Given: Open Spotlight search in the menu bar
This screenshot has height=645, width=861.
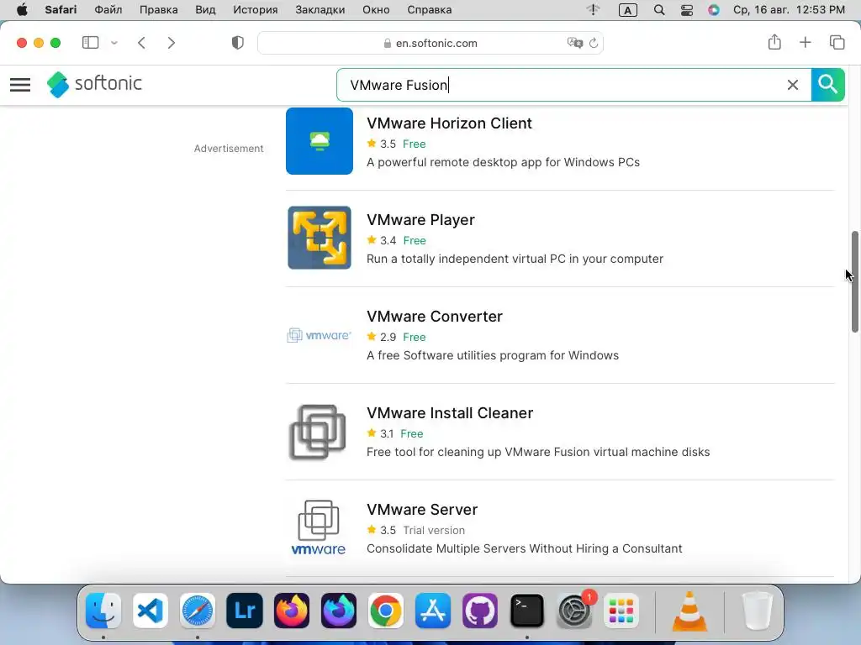Looking at the screenshot, I should coord(659,10).
